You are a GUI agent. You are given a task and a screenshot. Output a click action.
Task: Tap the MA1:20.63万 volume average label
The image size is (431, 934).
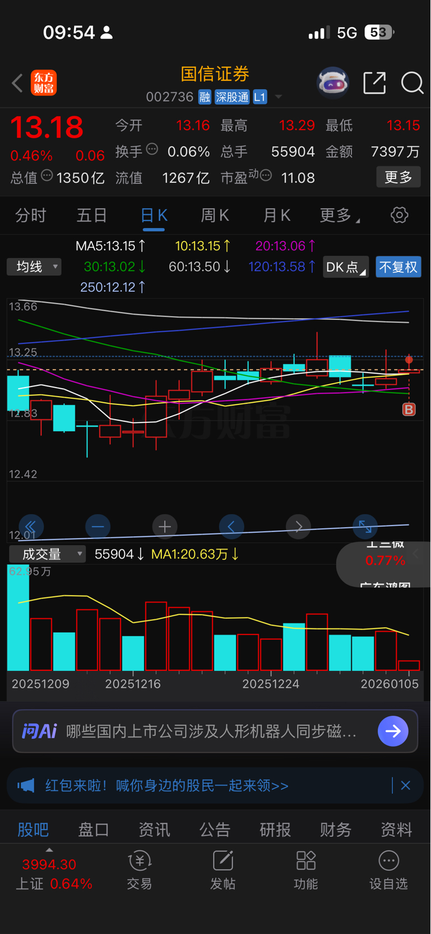click(x=196, y=554)
